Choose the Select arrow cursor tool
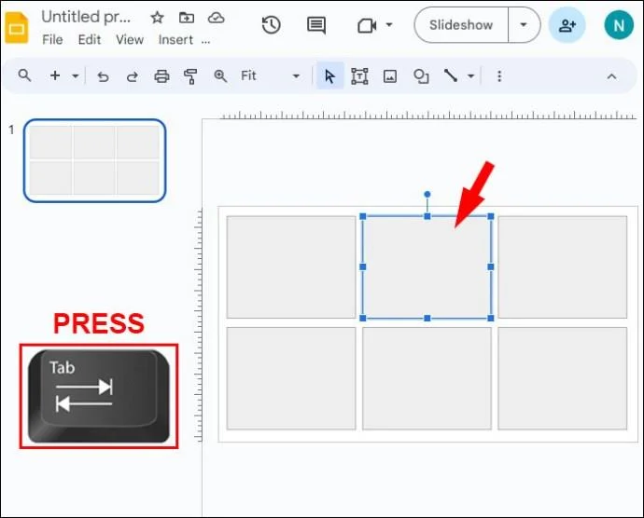 pyautogui.click(x=329, y=76)
